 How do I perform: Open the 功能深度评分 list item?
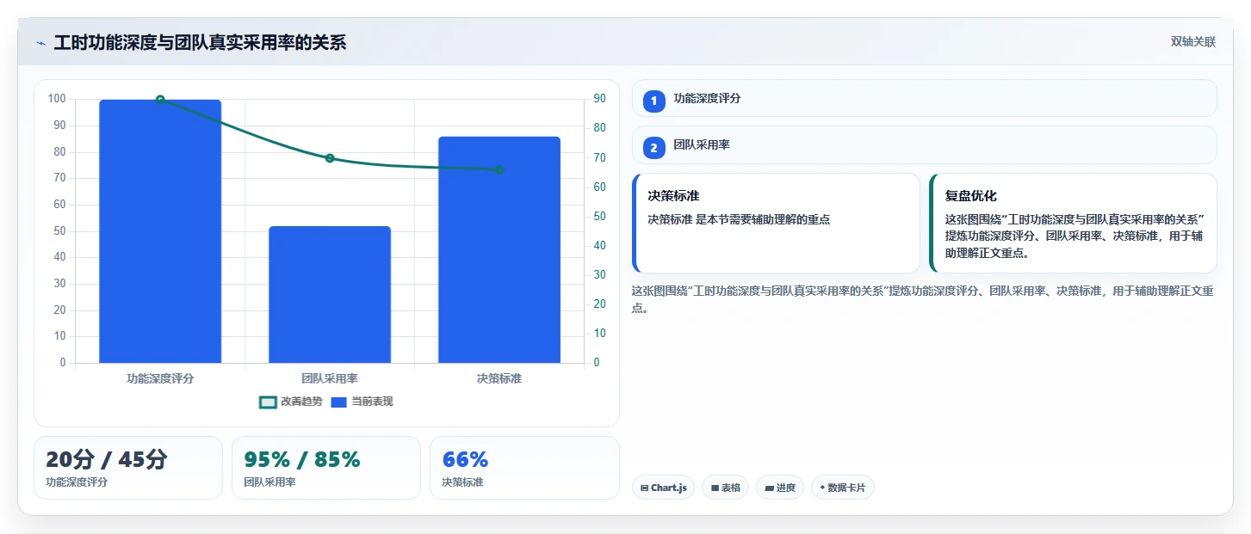tap(924, 98)
